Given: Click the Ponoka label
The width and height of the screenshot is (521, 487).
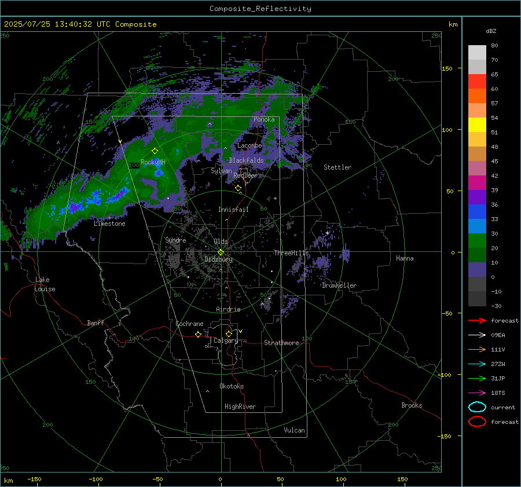Looking at the screenshot, I should click(264, 119).
